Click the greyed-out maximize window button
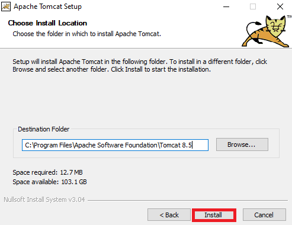This screenshot has height=225, width=292. [x=253, y=7]
